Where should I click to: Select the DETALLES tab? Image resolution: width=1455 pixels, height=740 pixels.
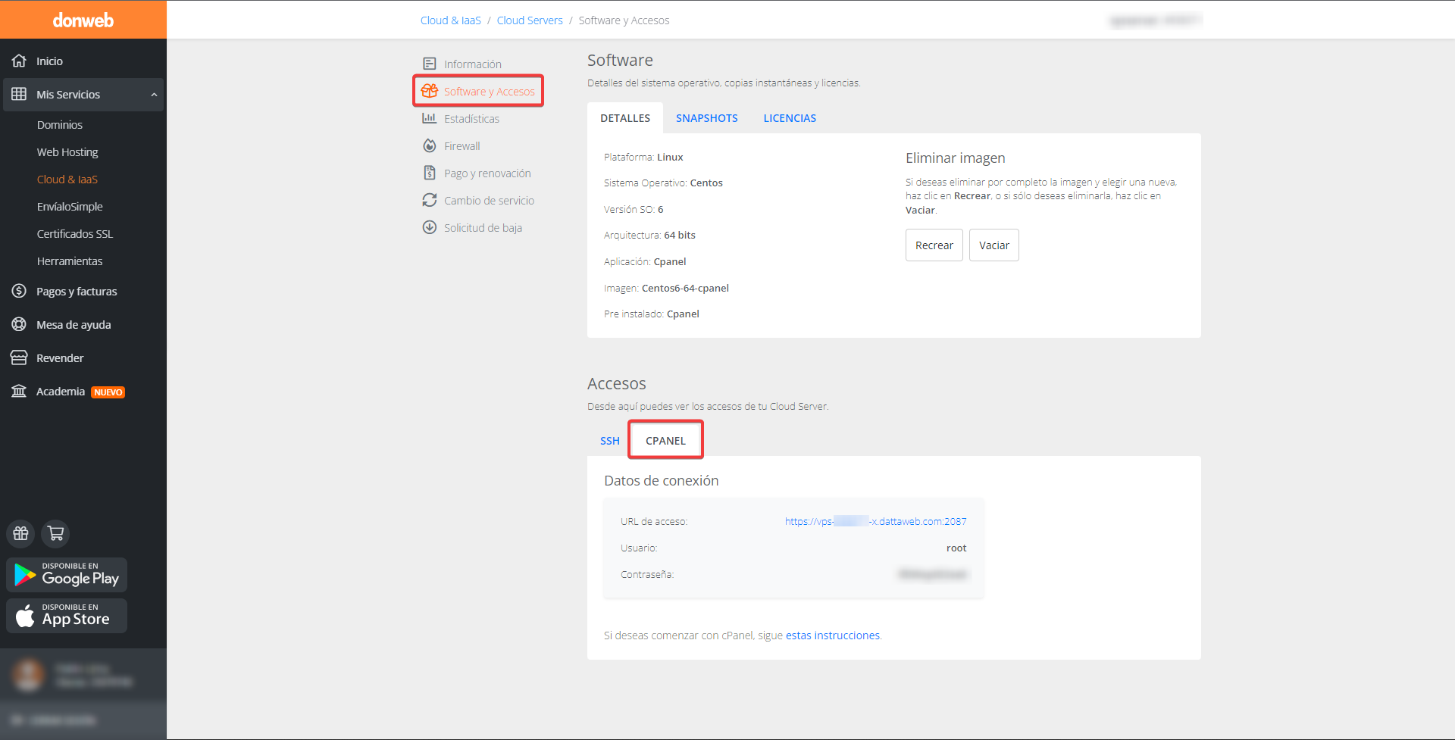625,118
